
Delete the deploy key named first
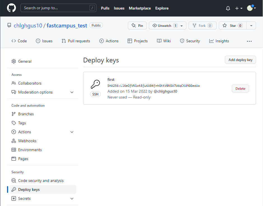click(x=240, y=88)
